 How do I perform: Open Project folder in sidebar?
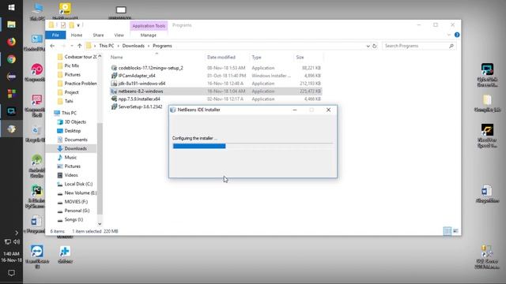[x=71, y=92]
